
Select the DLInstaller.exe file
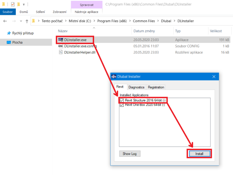tap(75, 40)
